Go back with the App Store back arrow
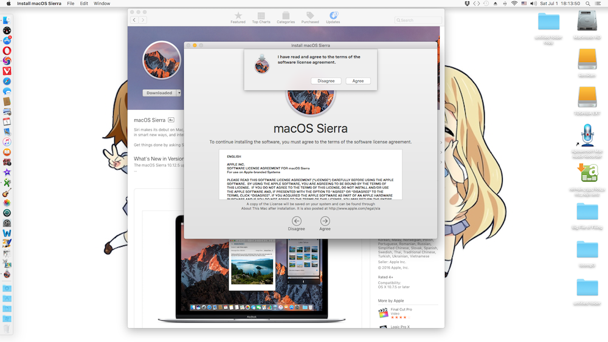Image resolution: width=608 pixels, height=342 pixels. pos(135,20)
